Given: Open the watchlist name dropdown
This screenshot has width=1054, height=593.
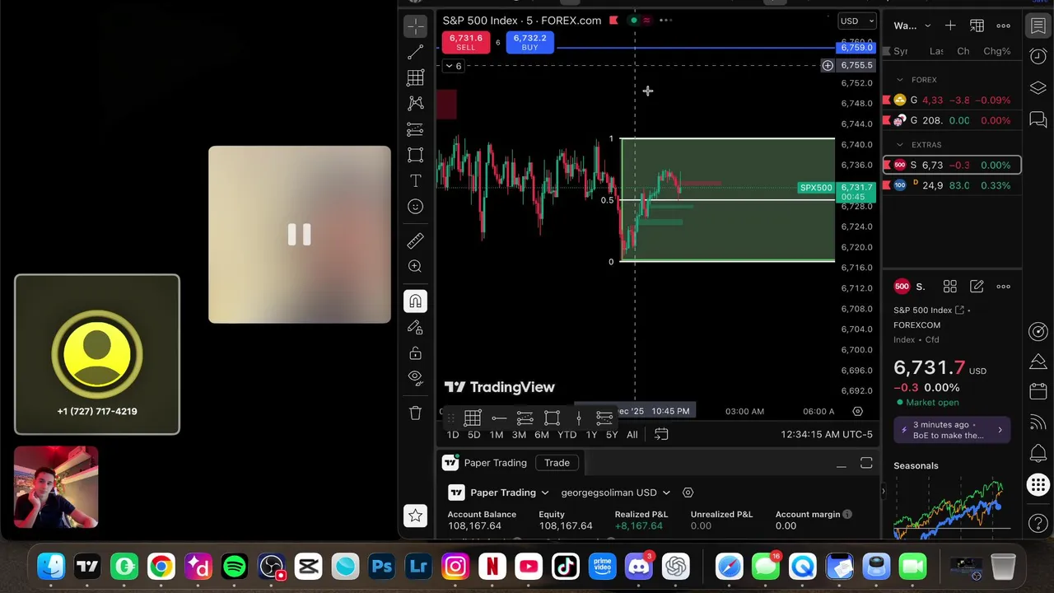Looking at the screenshot, I should [912, 26].
